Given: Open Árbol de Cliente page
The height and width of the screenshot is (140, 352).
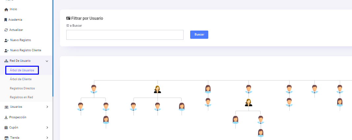Looking at the screenshot, I should (21, 79).
